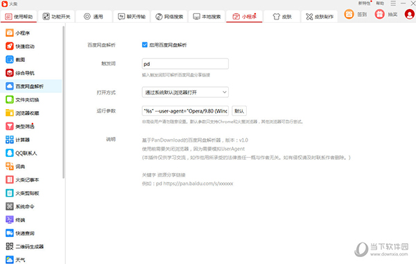Open the 二维码生成器 QR icon

point(10,247)
